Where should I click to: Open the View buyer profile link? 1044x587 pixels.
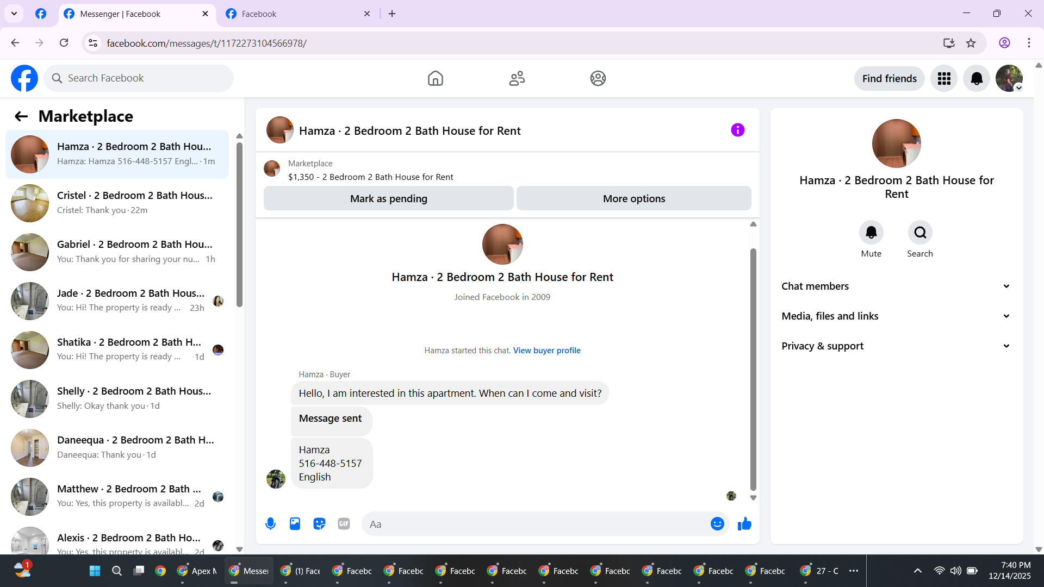point(546,351)
